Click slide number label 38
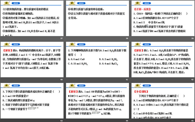 [x=127, y=38]
